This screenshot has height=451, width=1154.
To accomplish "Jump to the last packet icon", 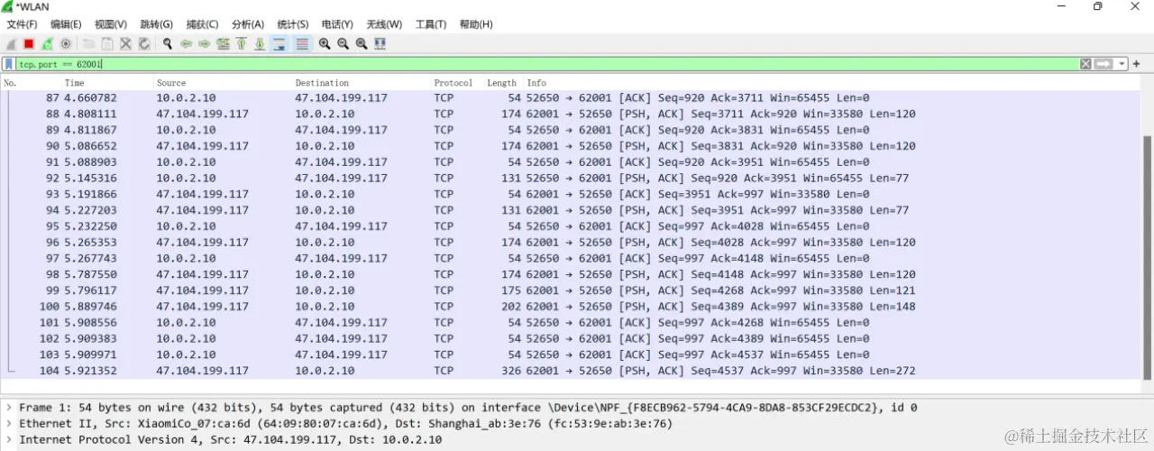I will 260,43.
